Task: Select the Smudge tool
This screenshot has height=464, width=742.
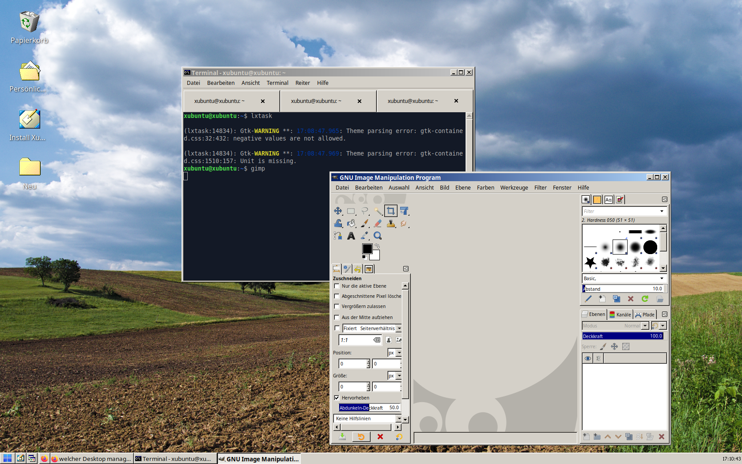Action: [404, 223]
